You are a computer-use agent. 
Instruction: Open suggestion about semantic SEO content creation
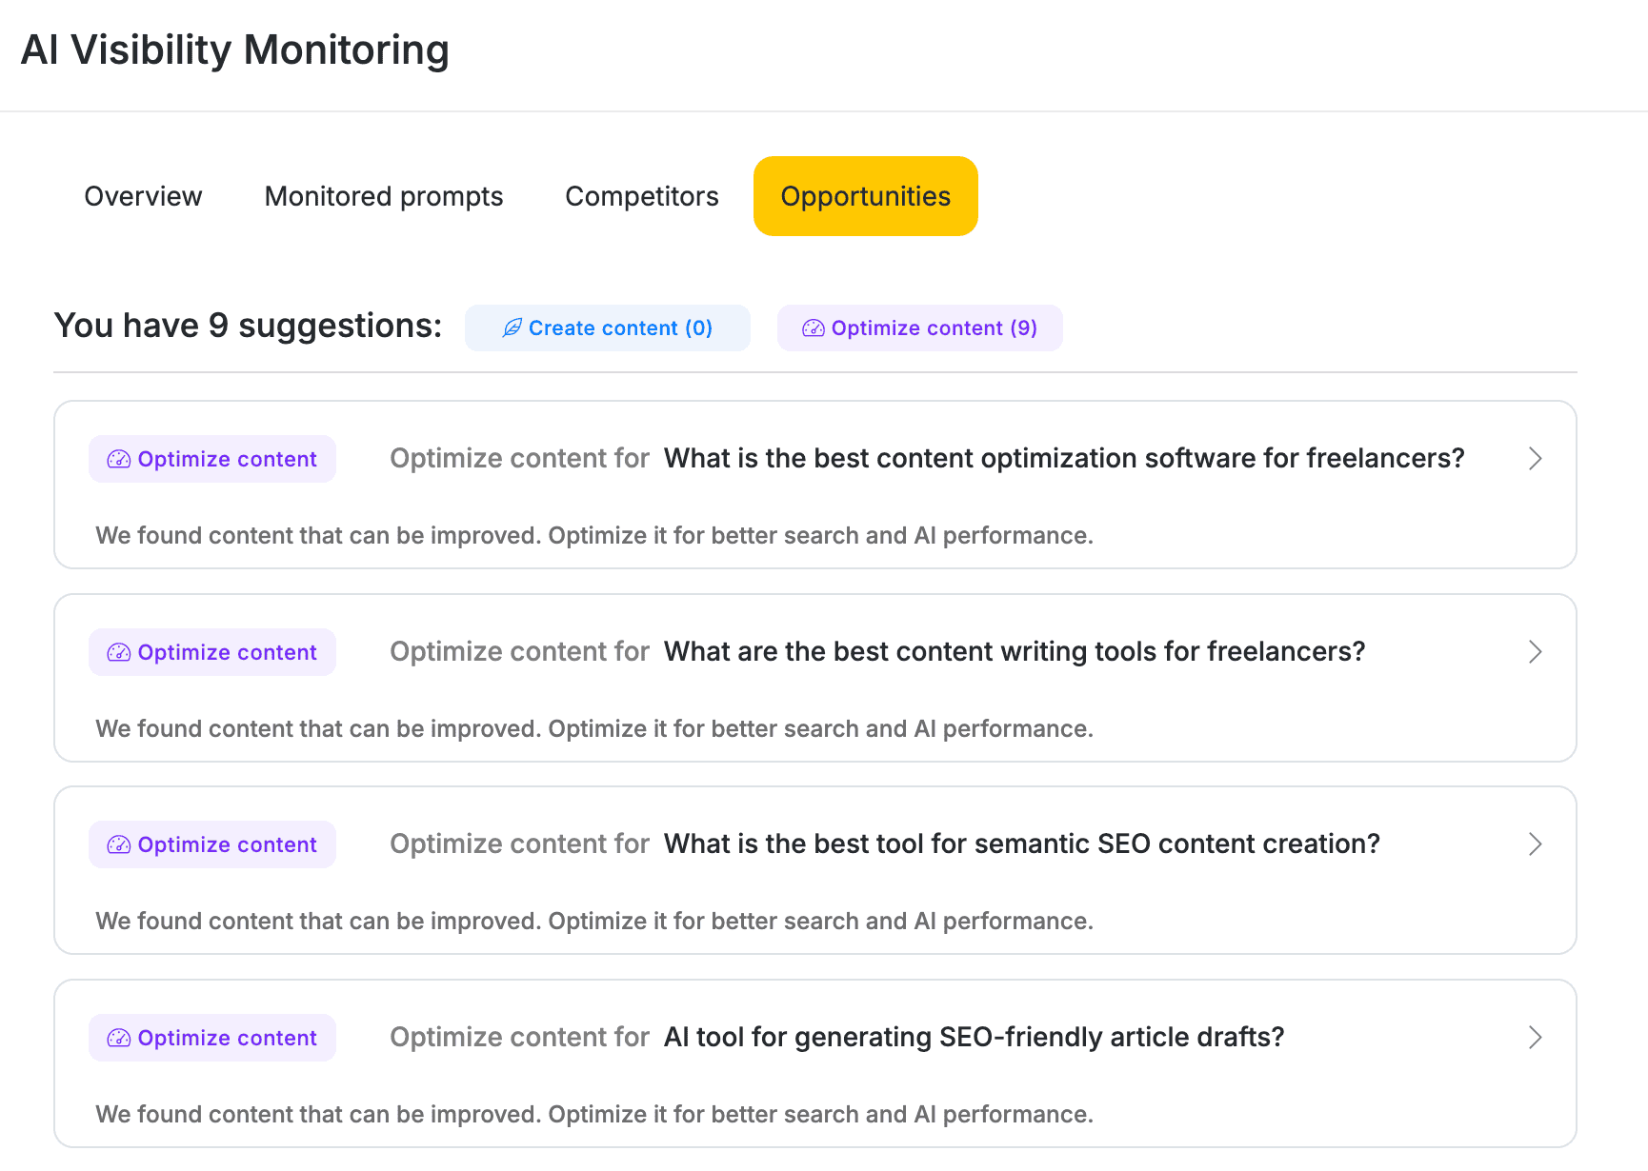pyautogui.click(x=1021, y=844)
